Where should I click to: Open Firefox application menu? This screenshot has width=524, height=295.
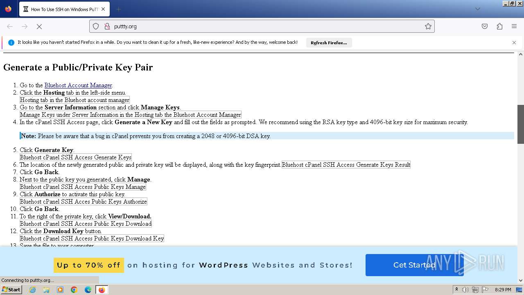coord(514,26)
